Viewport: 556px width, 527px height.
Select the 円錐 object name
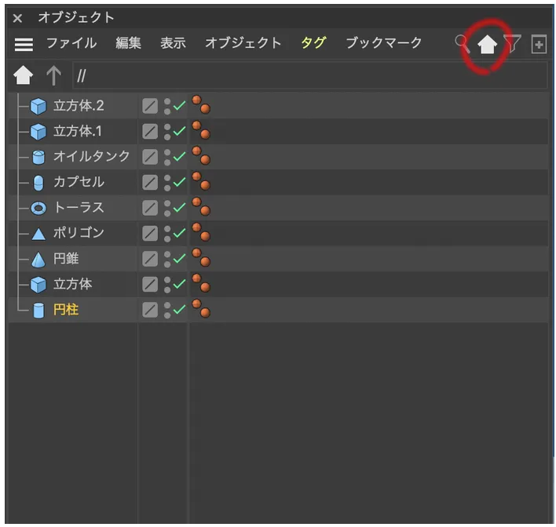point(66,259)
